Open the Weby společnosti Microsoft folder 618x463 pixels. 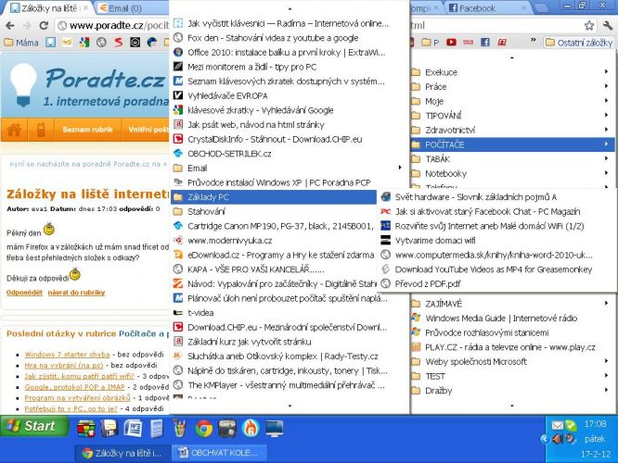[512, 361]
